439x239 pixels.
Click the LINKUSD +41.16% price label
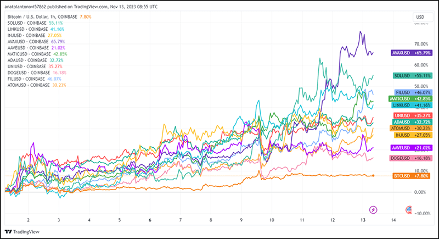click(x=412, y=105)
